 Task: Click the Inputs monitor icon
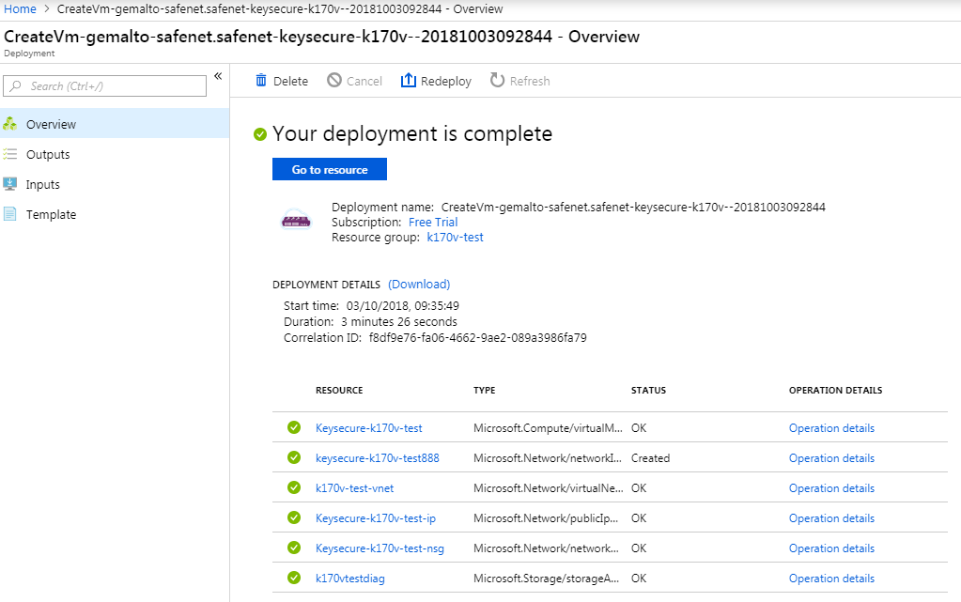click(x=10, y=184)
